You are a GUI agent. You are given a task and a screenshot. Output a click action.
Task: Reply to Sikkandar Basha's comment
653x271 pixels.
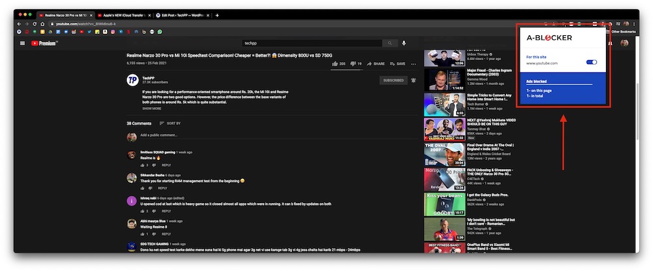(163, 188)
